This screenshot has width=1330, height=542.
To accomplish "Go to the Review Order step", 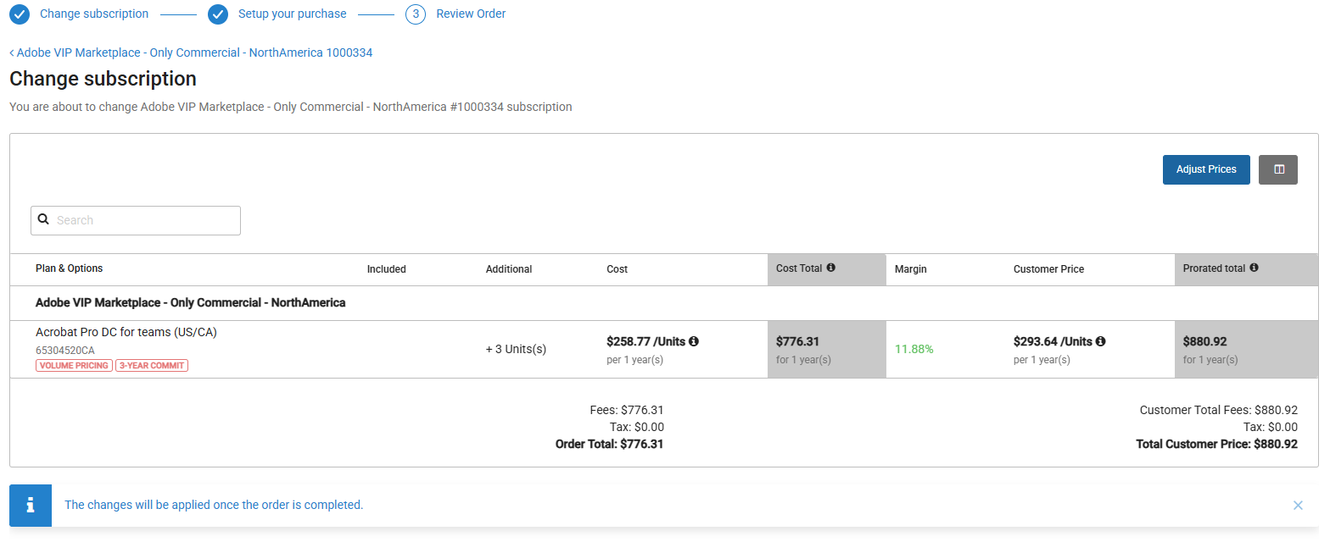I will (470, 14).
